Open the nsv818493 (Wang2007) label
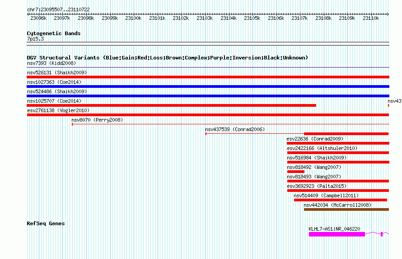Viewport: 402px width, 259px height. tap(314, 177)
